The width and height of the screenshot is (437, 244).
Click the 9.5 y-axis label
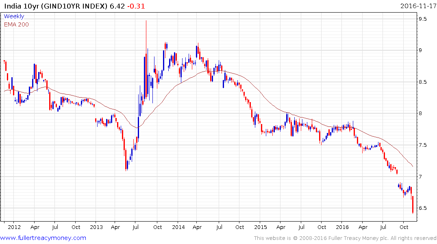[x=422, y=19]
